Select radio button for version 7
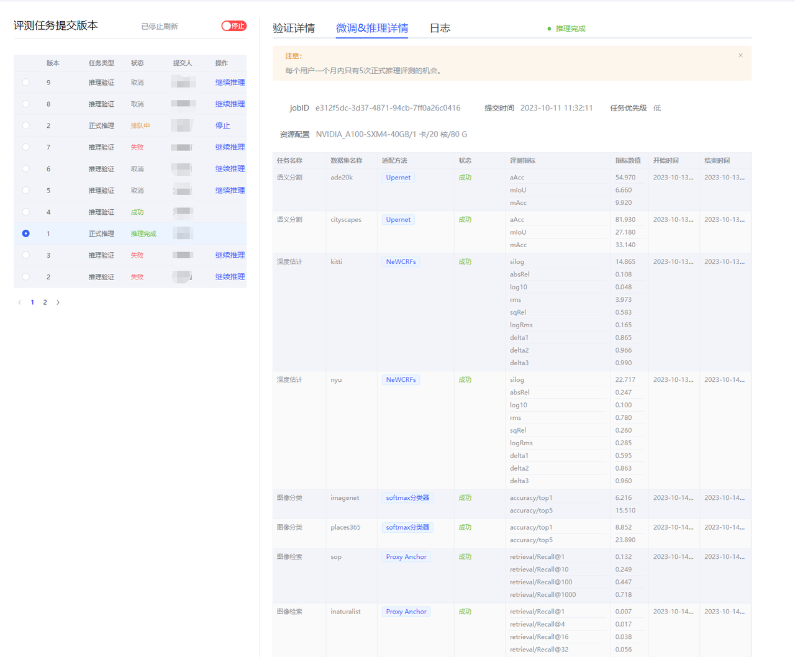795x657 pixels. pos(25,147)
